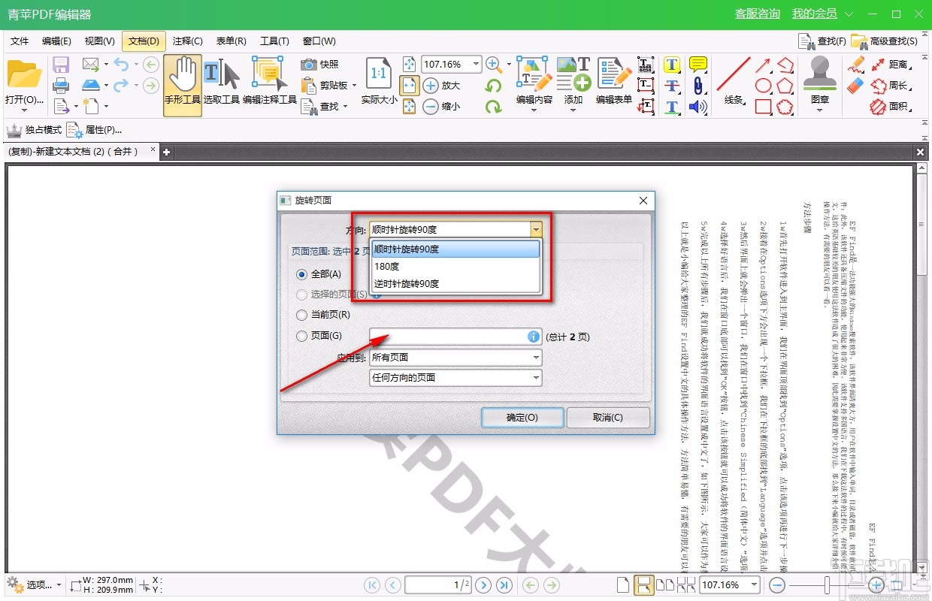Click the save floppy disk icon
The height and width of the screenshot is (601, 932).
61,65
